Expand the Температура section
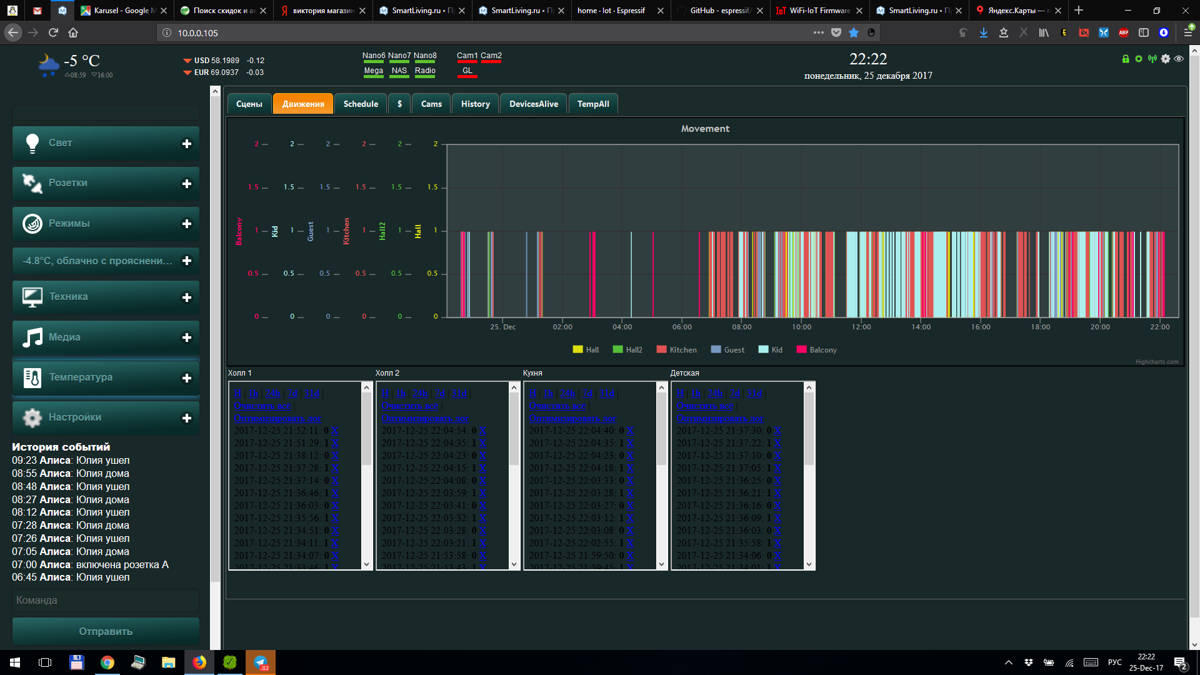Viewport: 1200px width, 675px height. click(x=186, y=378)
